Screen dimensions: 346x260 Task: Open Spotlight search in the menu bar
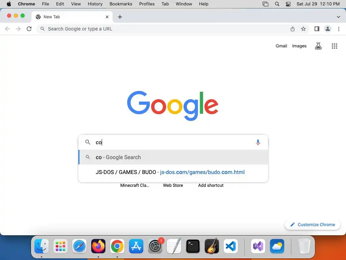(x=277, y=4)
